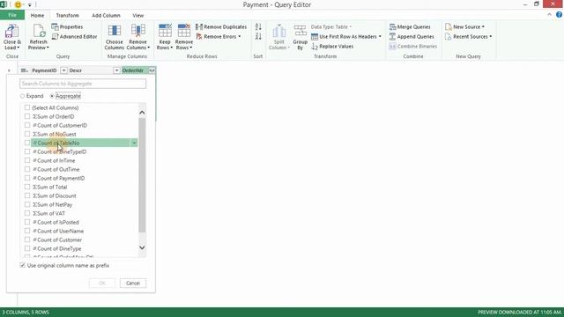Sort ascending with the A-Z icon
564x317 pixels.
click(258, 26)
